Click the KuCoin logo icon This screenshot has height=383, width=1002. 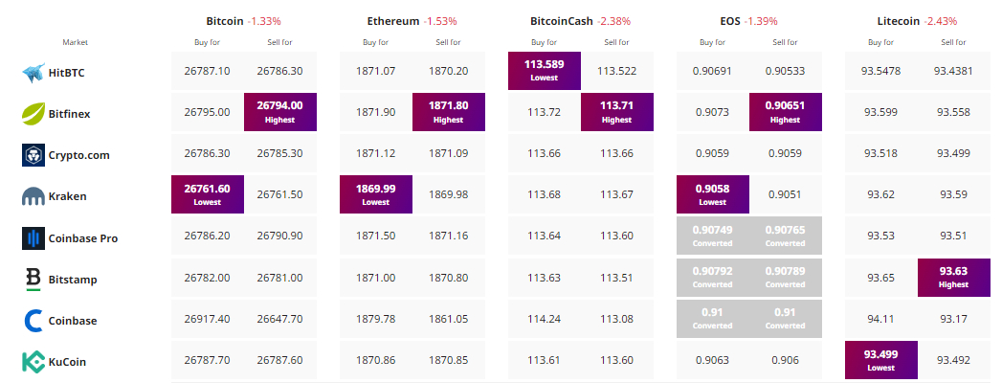[x=33, y=362]
